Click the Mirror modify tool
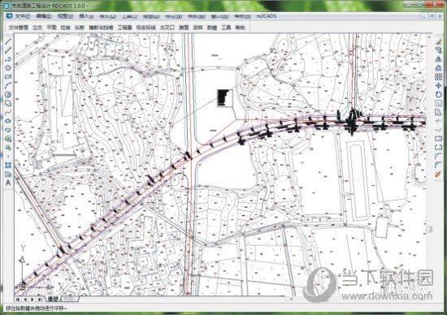447x315 pixels. coord(438,59)
